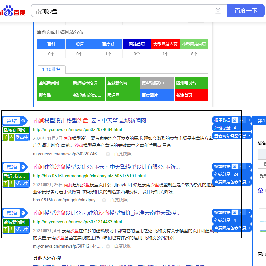The image size is (266, 266).
Task: Click the swirl icon beside the 第2名 badge
Action: click(23, 167)
